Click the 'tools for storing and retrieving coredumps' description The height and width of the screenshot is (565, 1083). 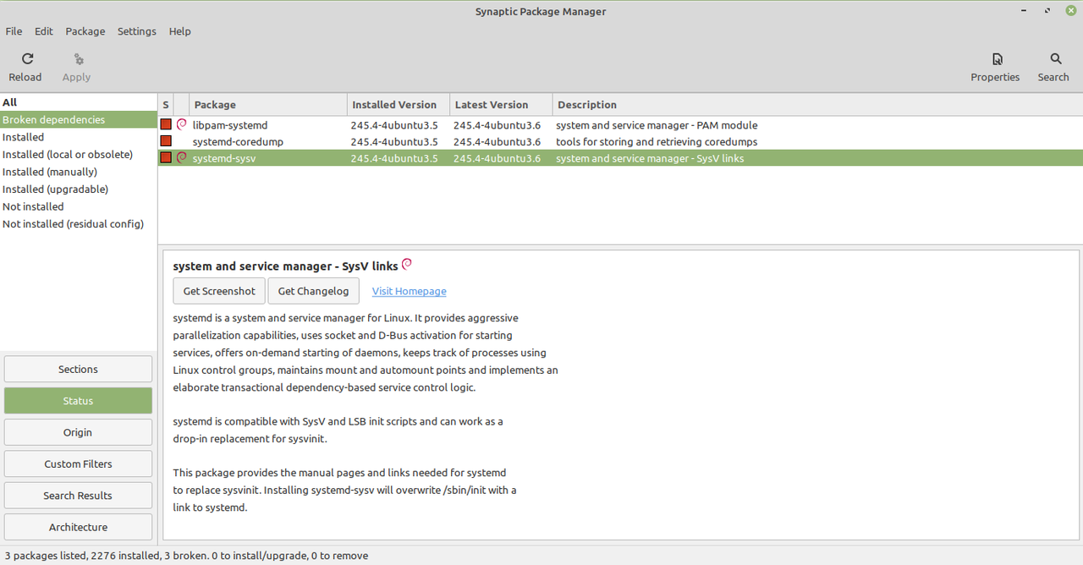pos(657,141)
